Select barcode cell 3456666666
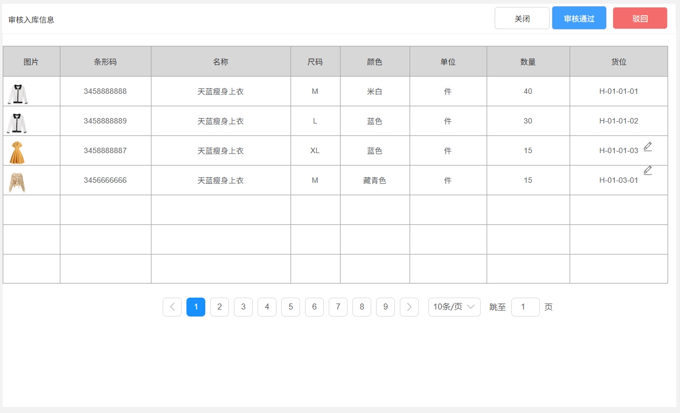 tap(105, 180)
